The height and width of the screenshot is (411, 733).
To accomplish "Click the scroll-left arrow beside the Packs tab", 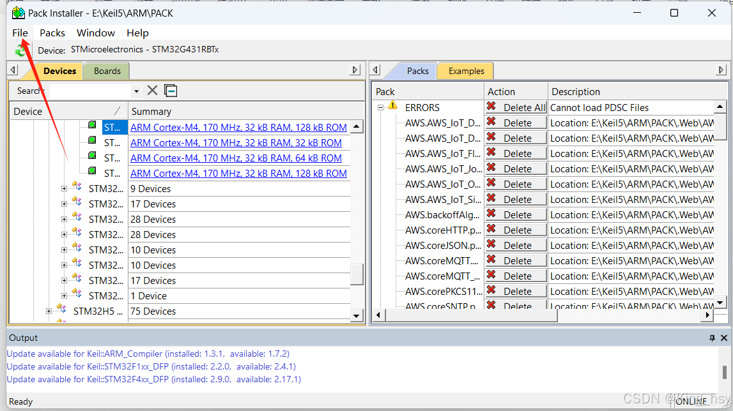I will (x=375, y=70).
